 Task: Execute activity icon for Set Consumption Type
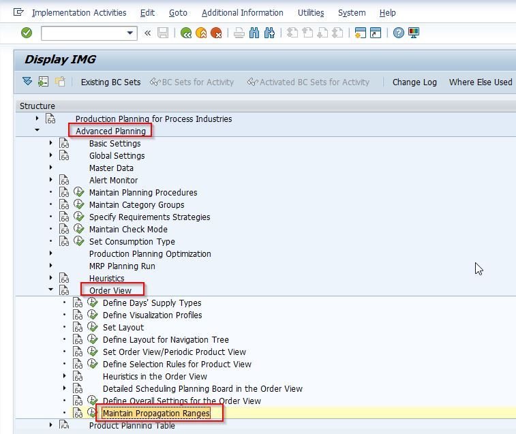78,241
